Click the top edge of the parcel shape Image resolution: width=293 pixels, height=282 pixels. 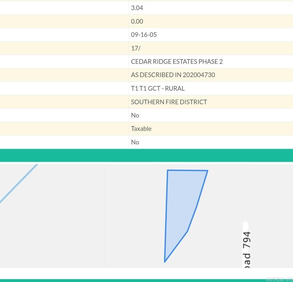pyautogui.click(x=187, y=170)
